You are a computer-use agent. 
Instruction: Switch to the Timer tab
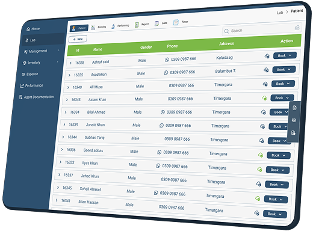[x=181, y=22]
